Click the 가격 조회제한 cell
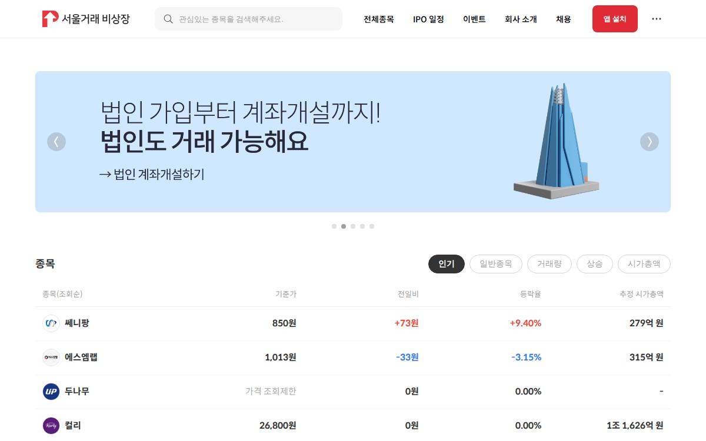 (x=271, y=391)
